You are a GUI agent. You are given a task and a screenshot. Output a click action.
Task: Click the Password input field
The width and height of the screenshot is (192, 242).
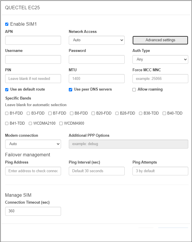coord(96,59)
